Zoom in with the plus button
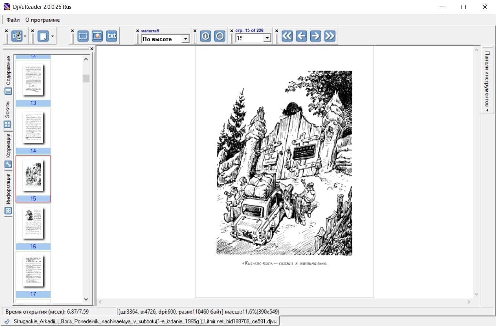The width and height of the screenshot is (496, 326). pos(206,36)
